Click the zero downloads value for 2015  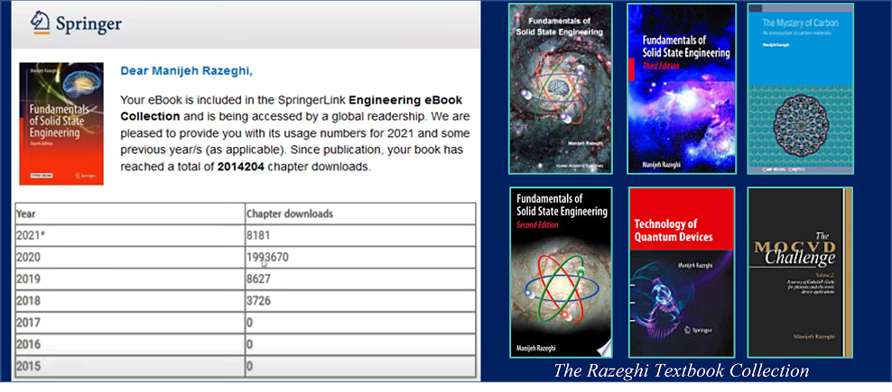pyautogui.click(x=250, y=367)
